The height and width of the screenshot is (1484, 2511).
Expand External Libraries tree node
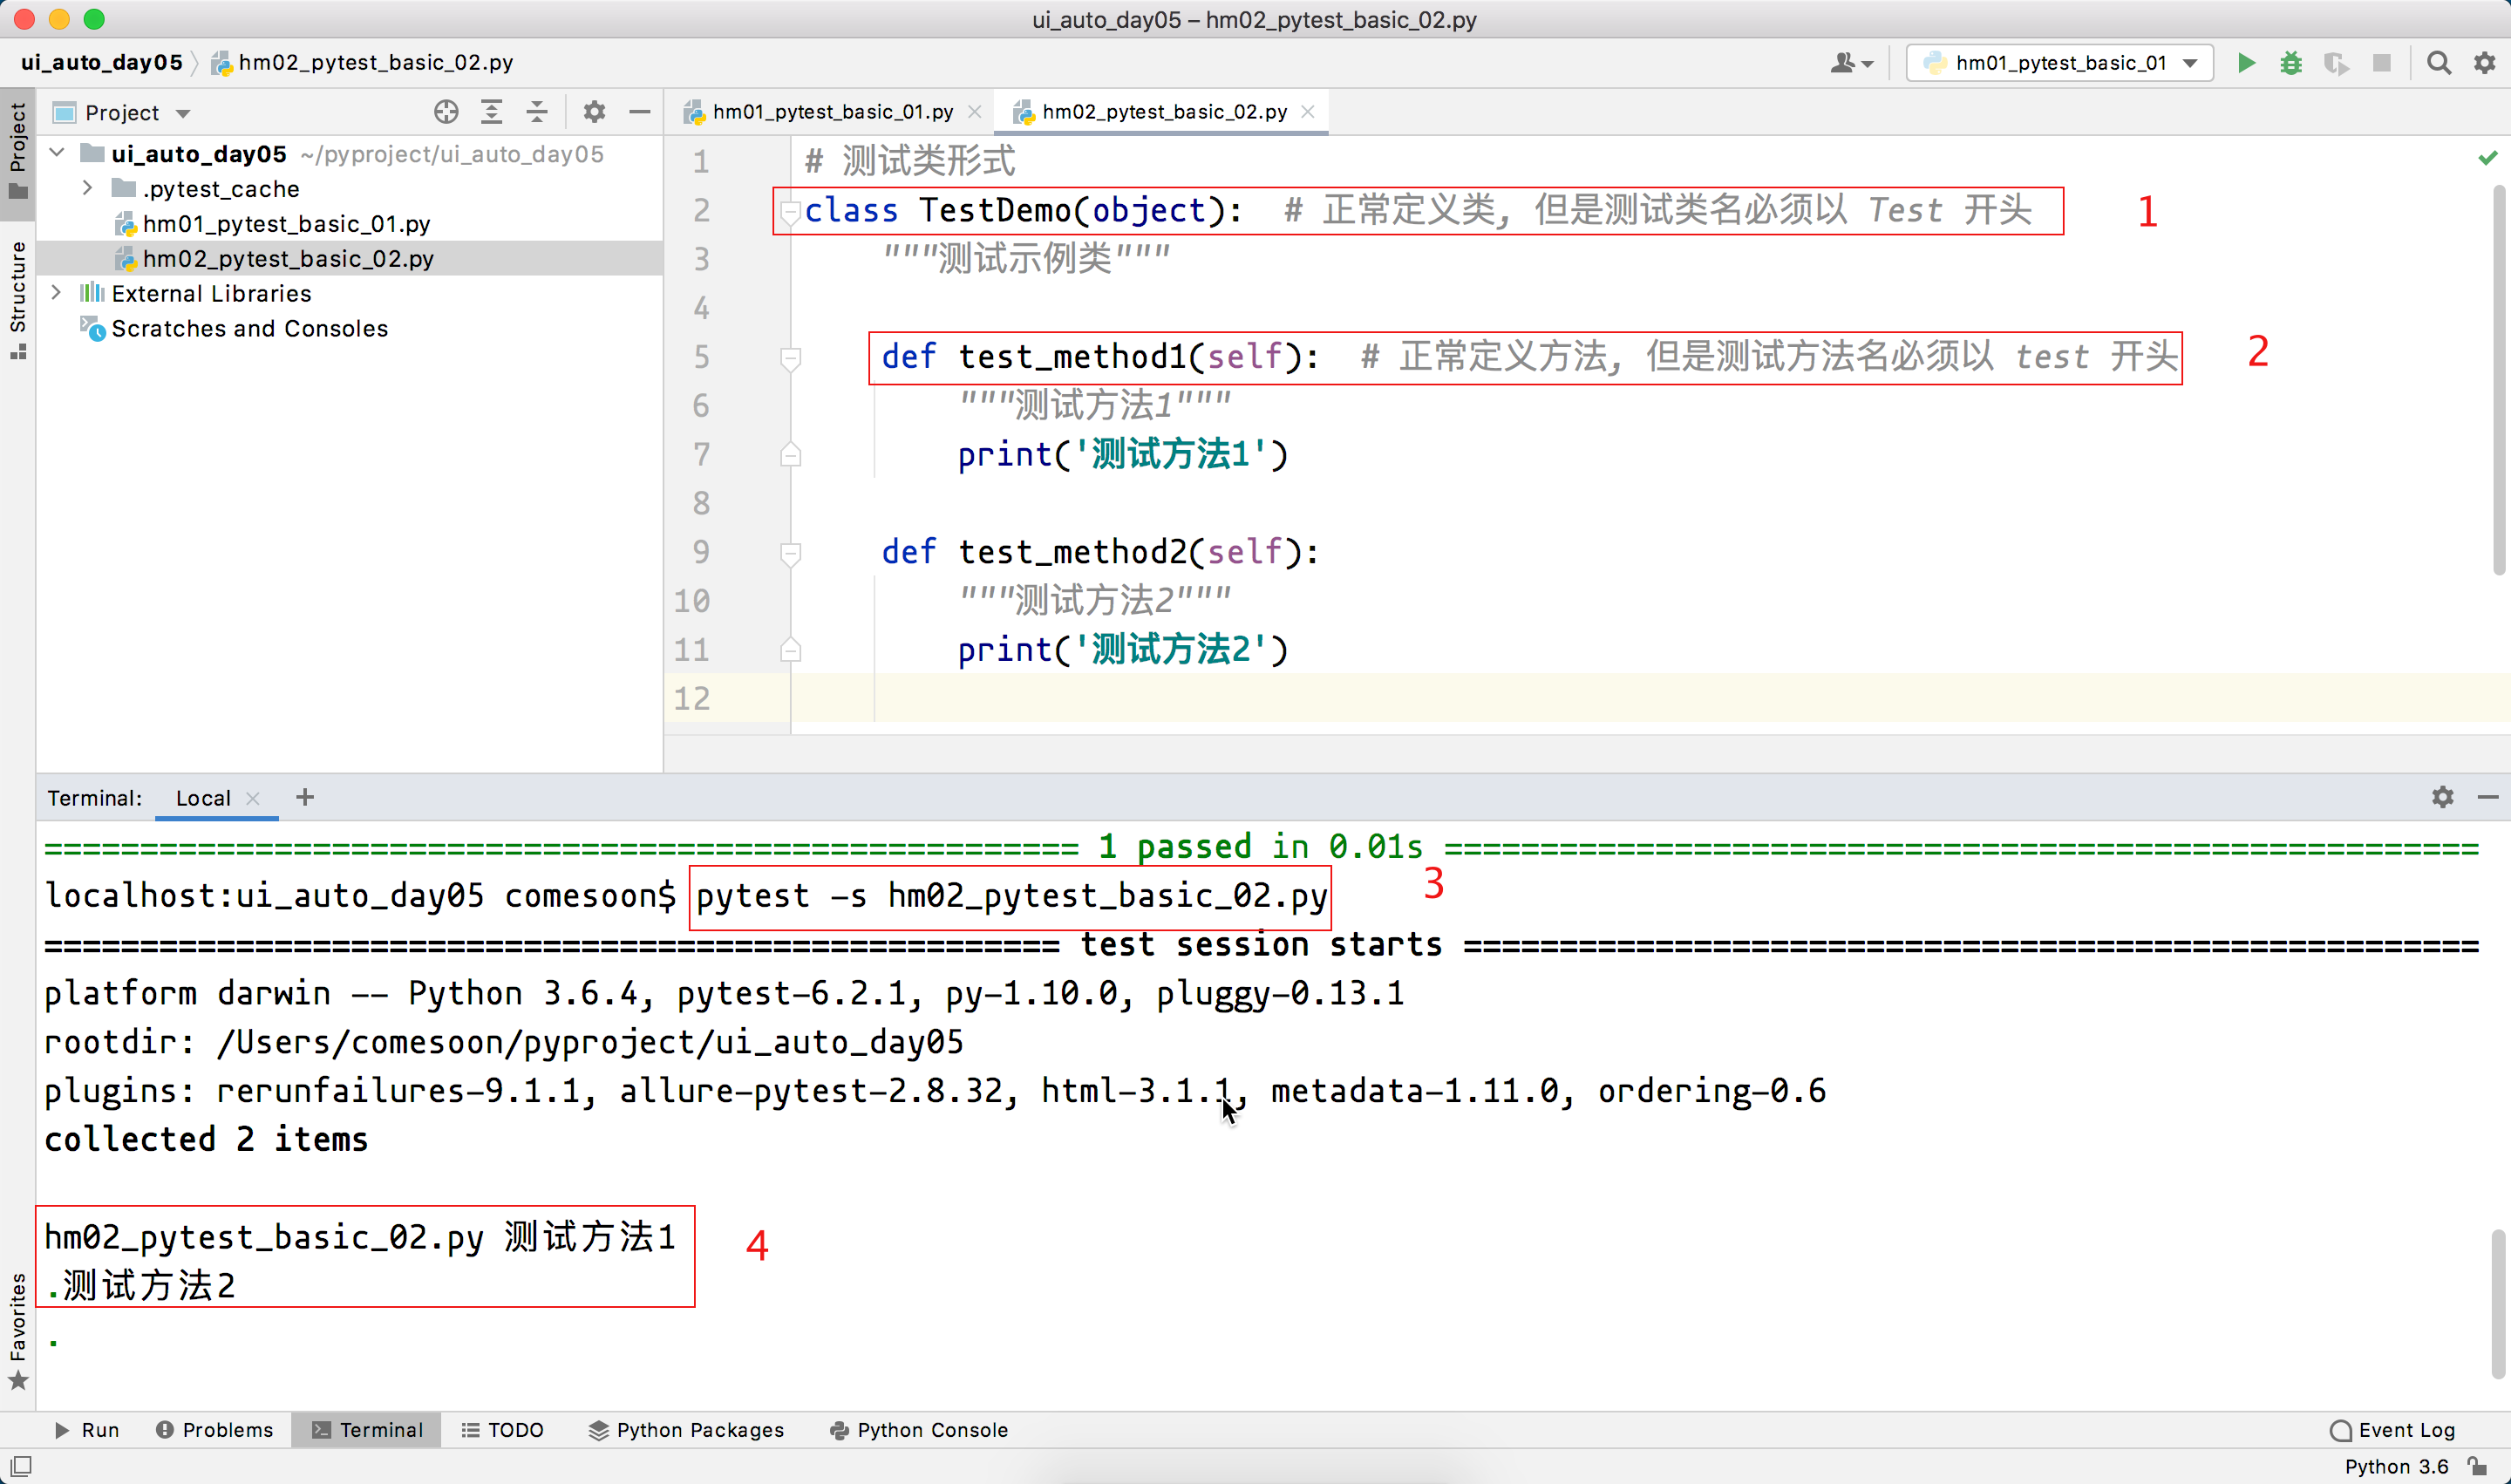(57, 293)
